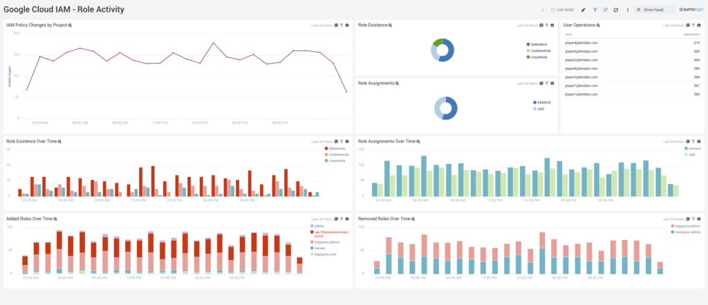Select player7@ibmlabs.com row
The height and width of the screenshot is (305, 708).
(x=632, y=86)
